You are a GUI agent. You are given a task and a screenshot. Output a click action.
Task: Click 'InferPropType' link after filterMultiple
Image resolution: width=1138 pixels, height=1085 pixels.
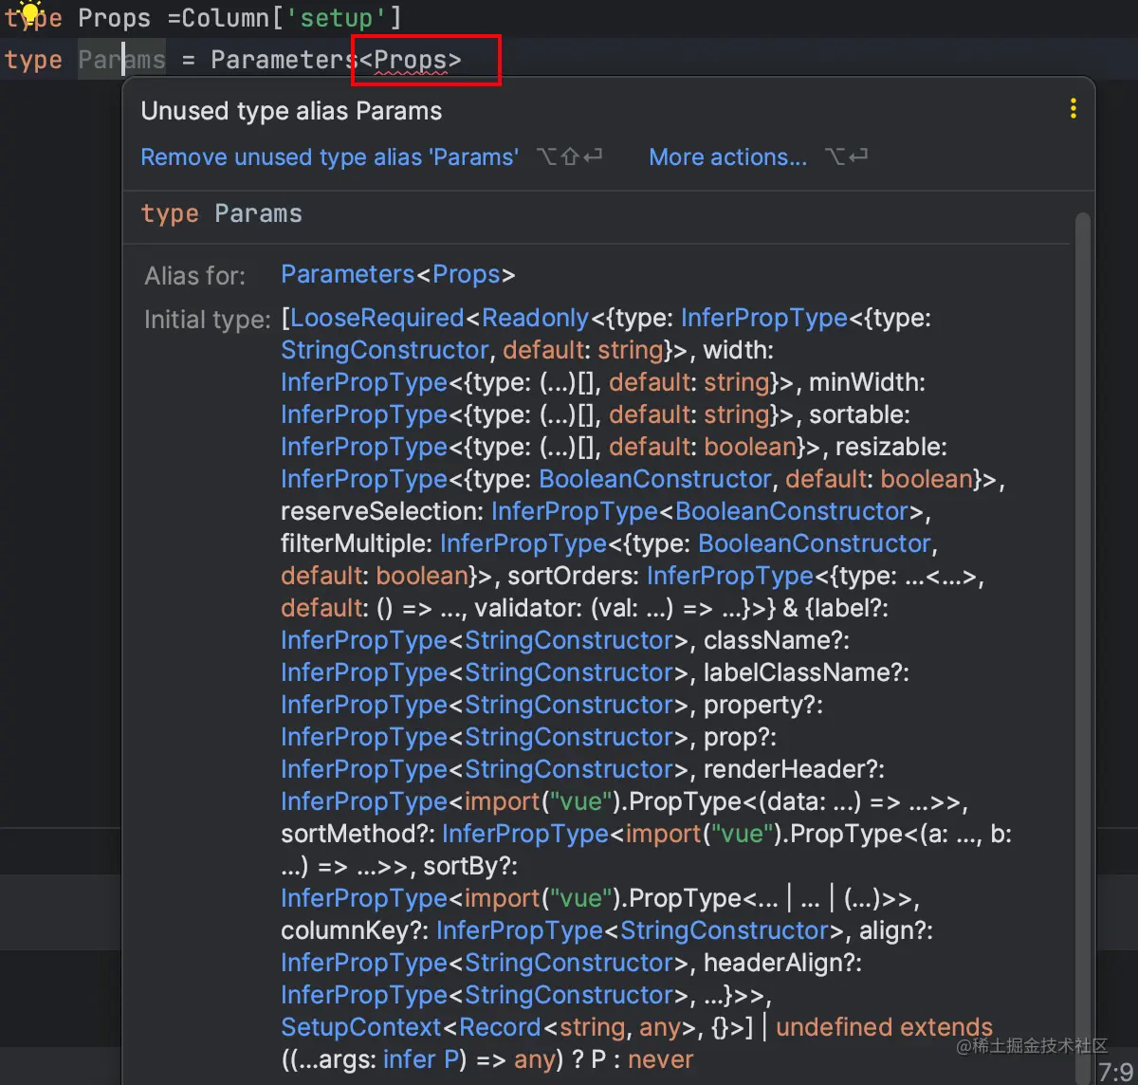[x=523, y=543]
